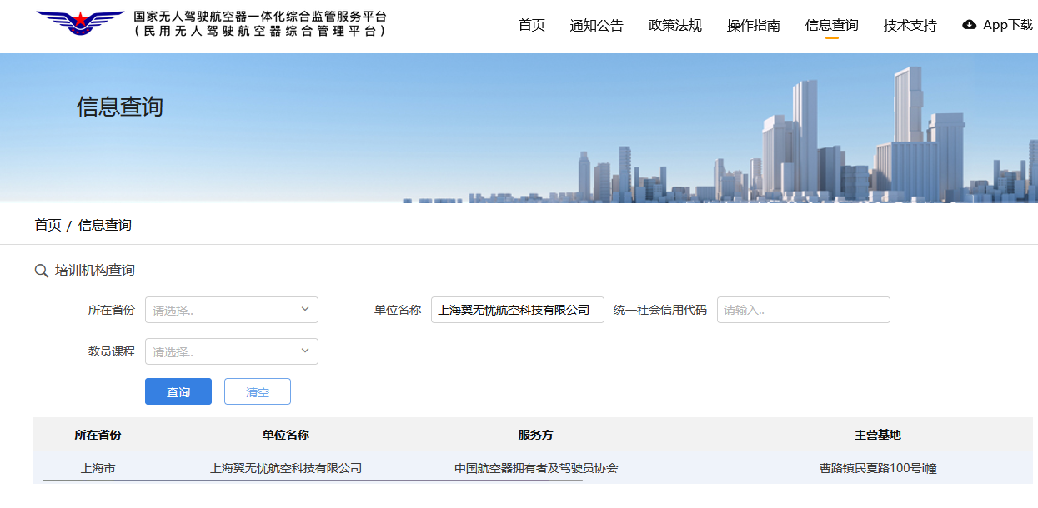Click the 首页 breadcrumb link
Viewport: 1038px width, 508px height.
tap(48, 225)
